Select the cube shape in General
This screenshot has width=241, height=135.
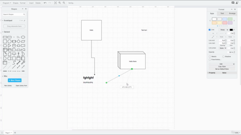(x=9, y=50)
